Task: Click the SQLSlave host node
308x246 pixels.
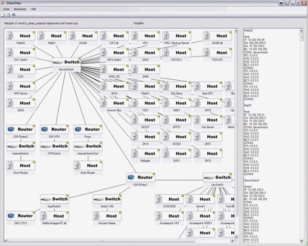Action: [x=177, y=87]
